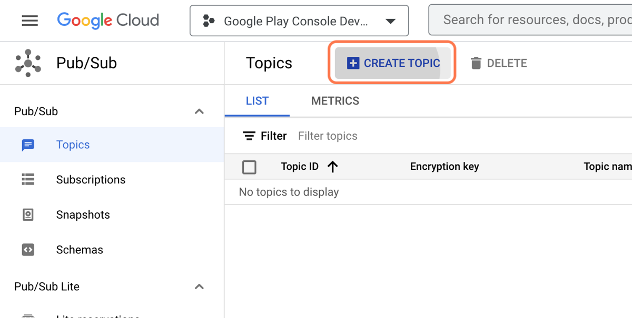Click the Subscriptions list icon
The height and width of the screenshot is (318, 632).
coord(28,180)
